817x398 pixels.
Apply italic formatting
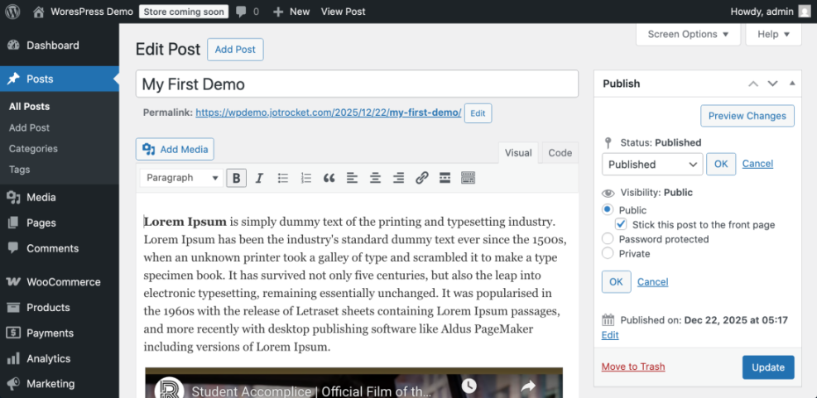pyautogui.click(x=259, y=178)
